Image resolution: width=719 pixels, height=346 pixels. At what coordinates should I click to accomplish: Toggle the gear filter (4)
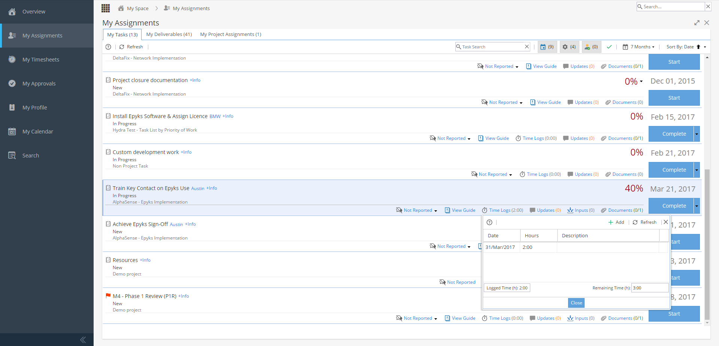point(569,47)
